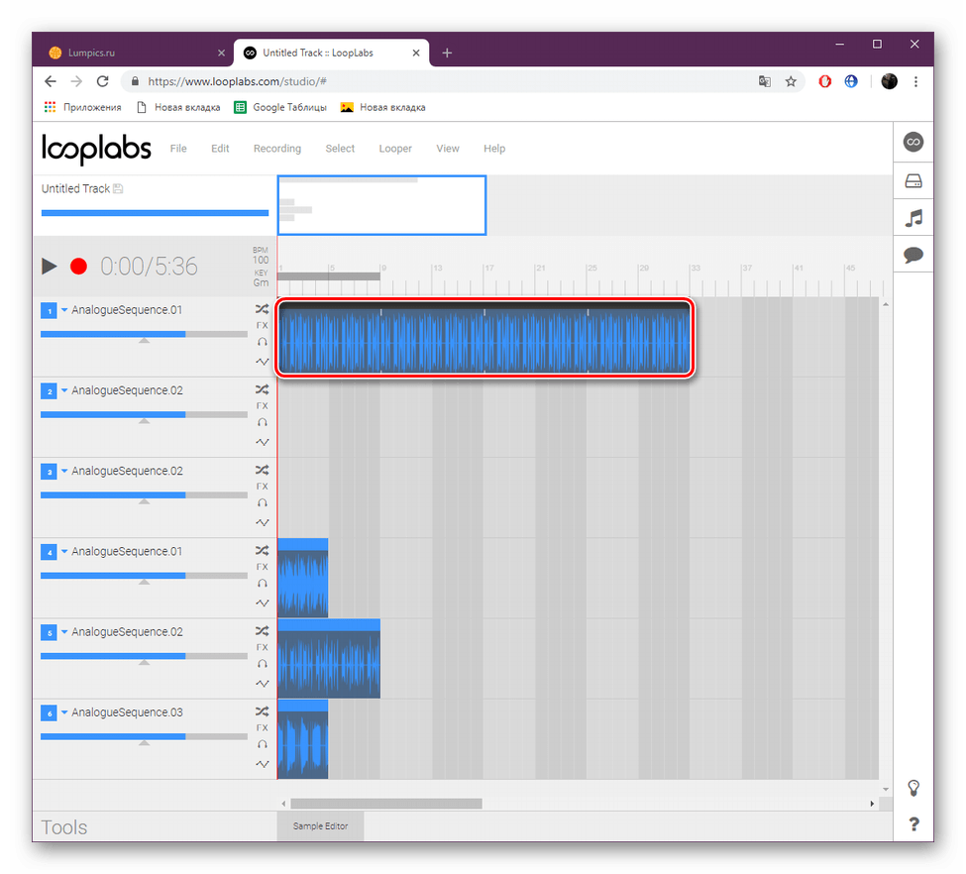Toggle headphones on the AnalogueSequence.03 track
The width and height of the screenshot is (966, 874).
click(263, 743)
